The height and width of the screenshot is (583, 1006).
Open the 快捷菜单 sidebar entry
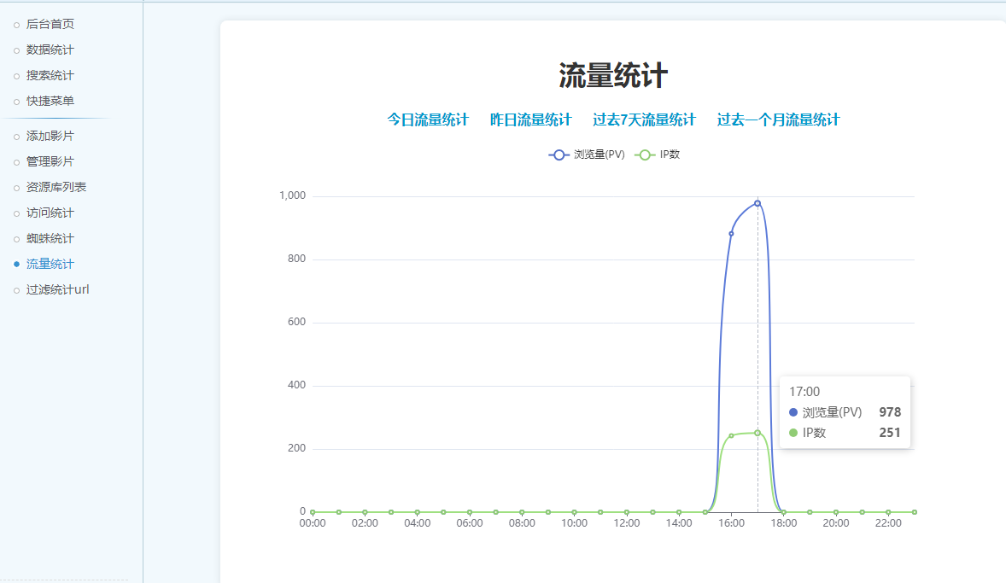50,101
